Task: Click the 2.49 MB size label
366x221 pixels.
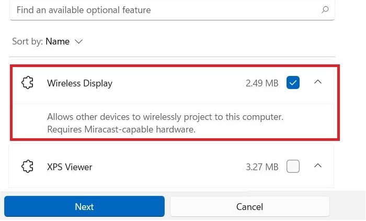Action: 262,83
